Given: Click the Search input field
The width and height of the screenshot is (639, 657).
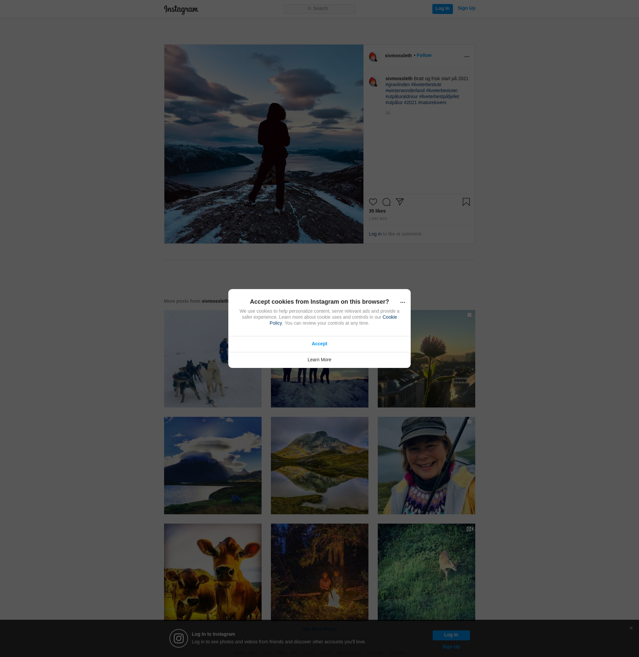Looking at the screenshot, I should tap(319, 9).
